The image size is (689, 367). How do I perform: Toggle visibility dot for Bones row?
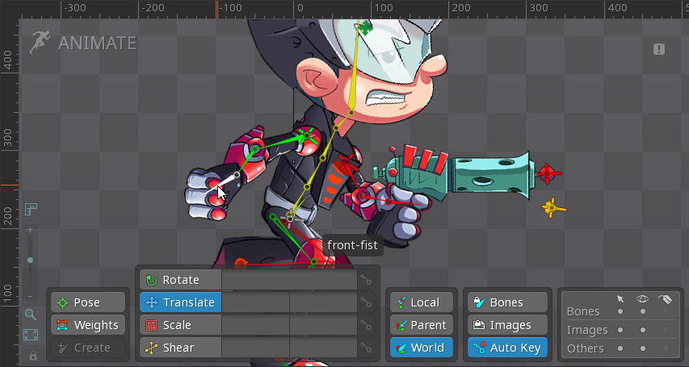(x=643, y=311)
